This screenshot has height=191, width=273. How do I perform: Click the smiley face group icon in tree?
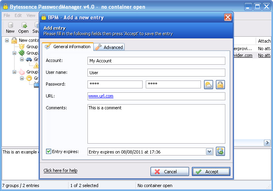click(29, 78)
